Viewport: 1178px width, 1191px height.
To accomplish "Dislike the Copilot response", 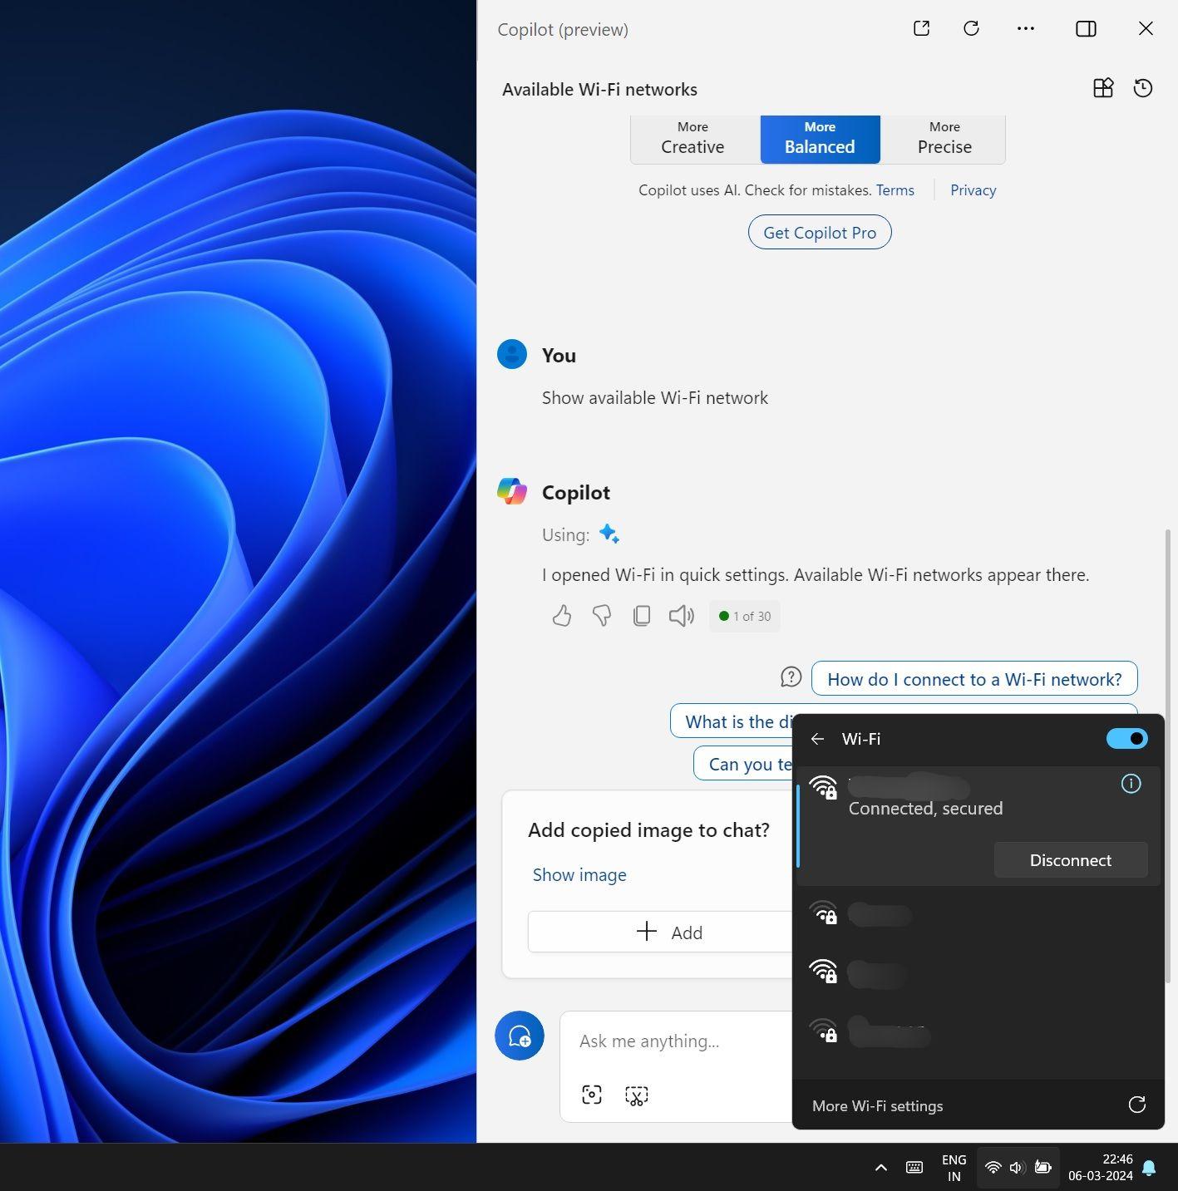I will coord(601,615).
